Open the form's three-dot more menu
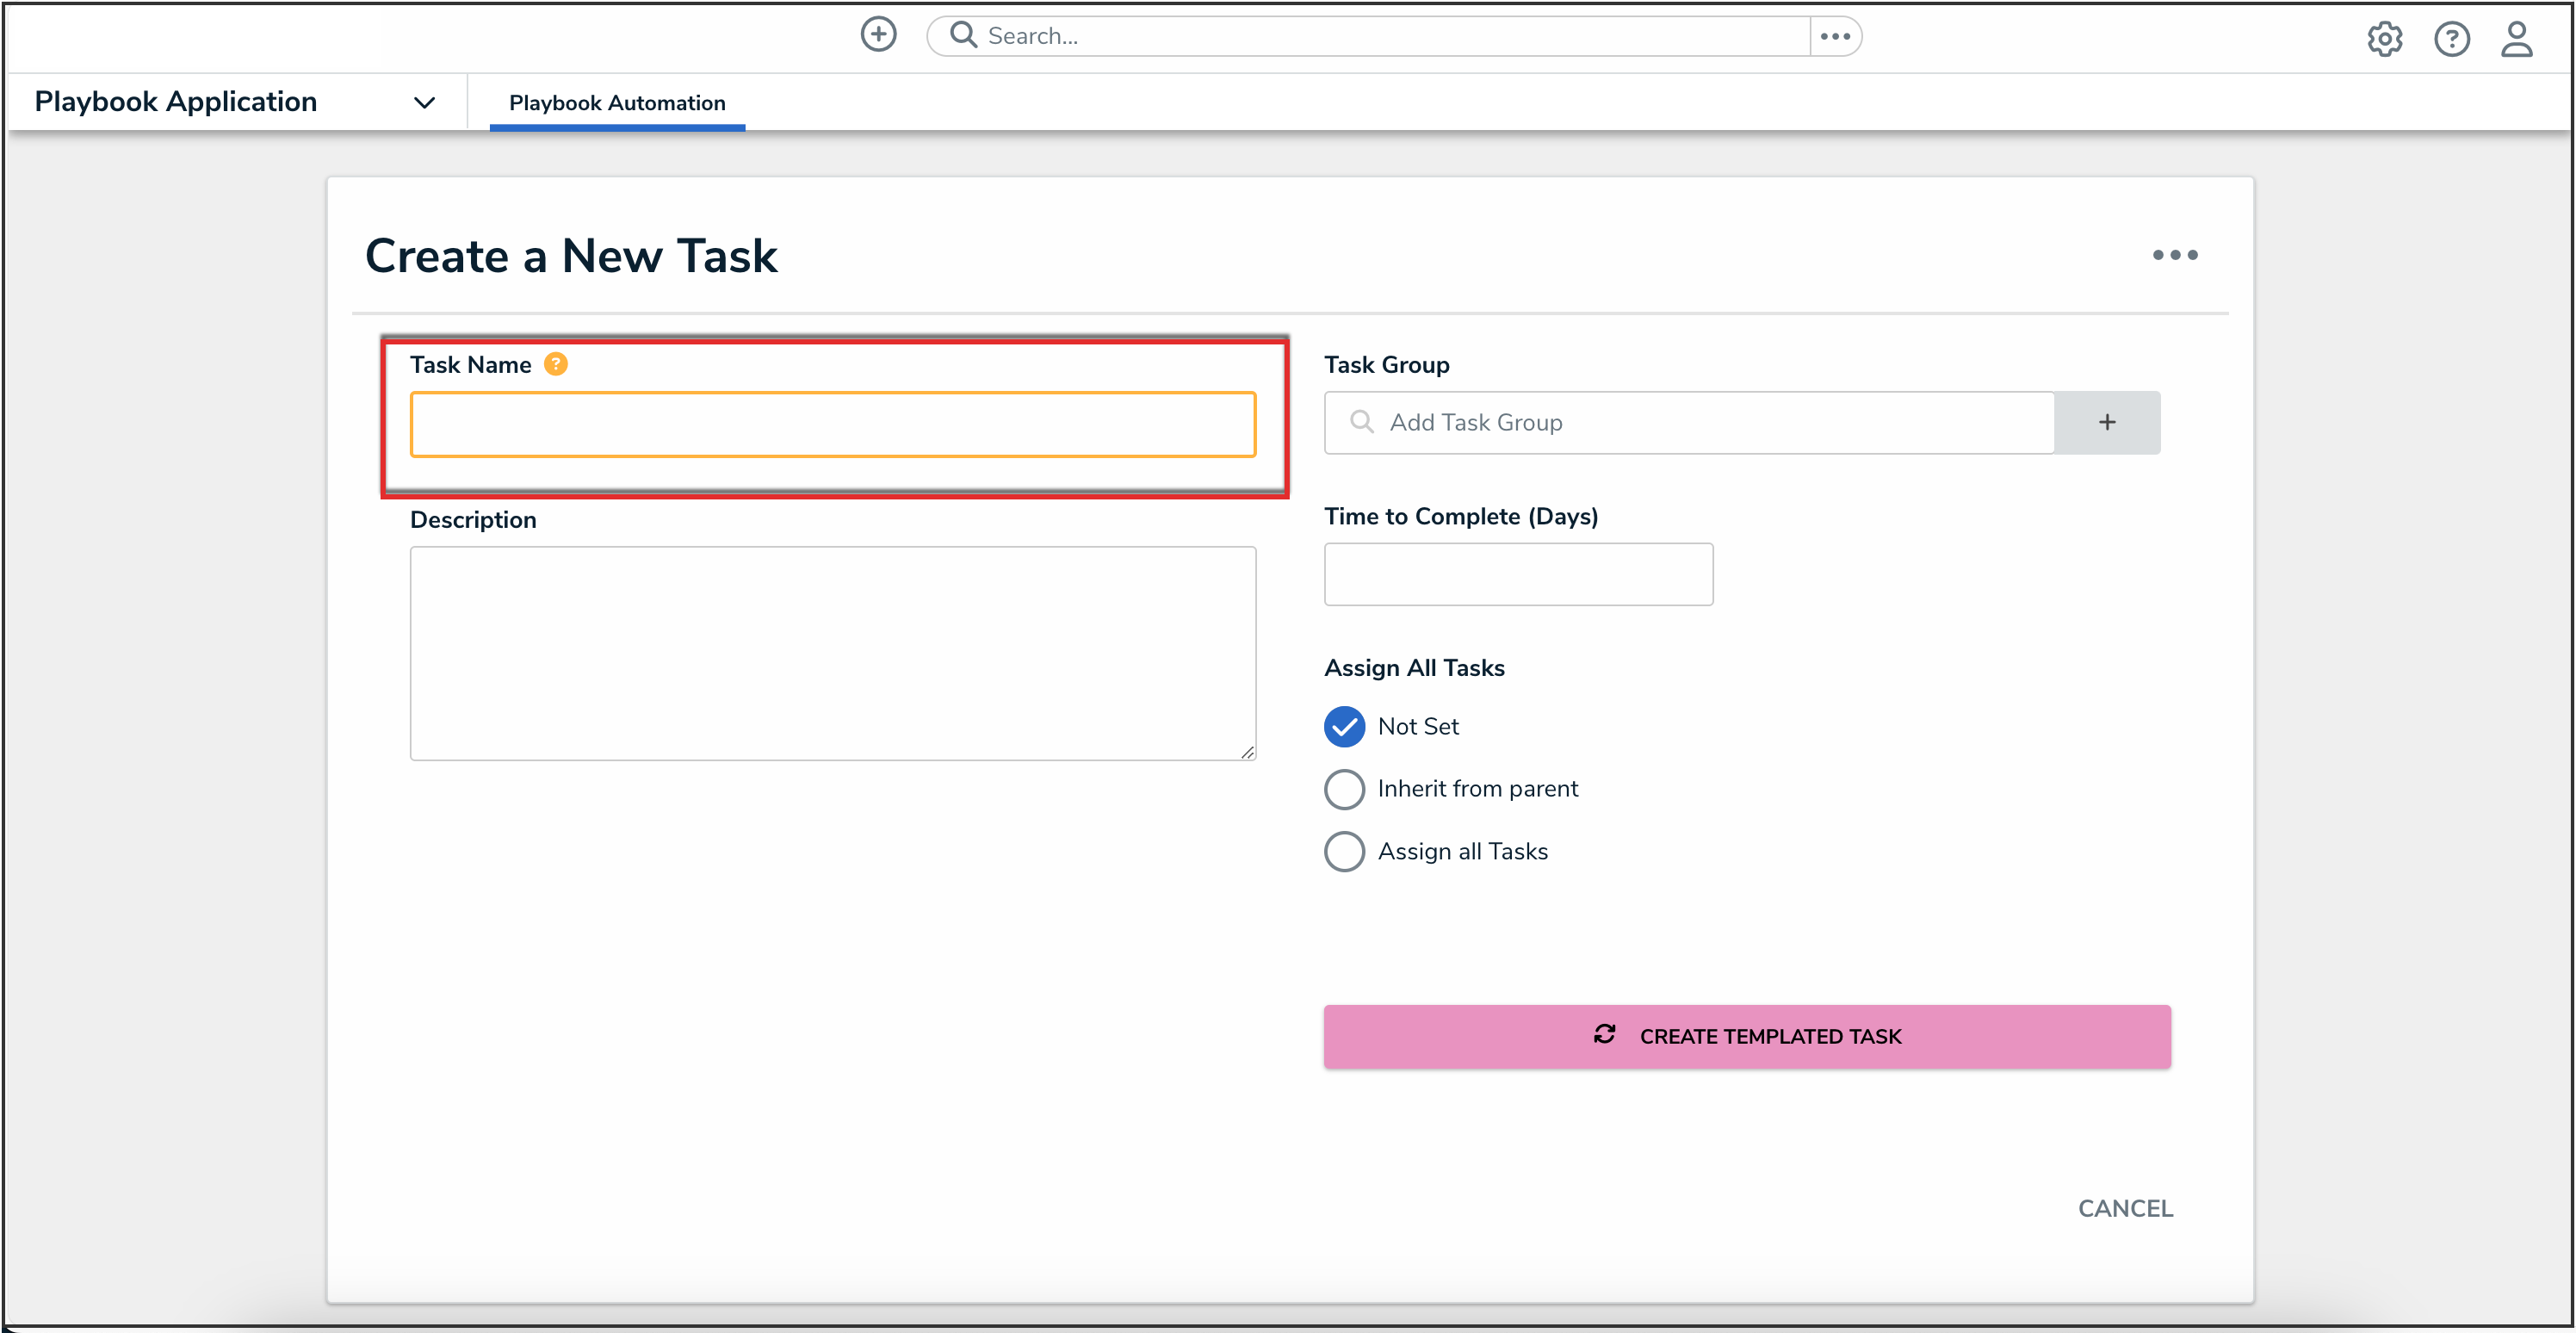Viewport: 2576px width, 1333px height. [x=2174, y=255]
